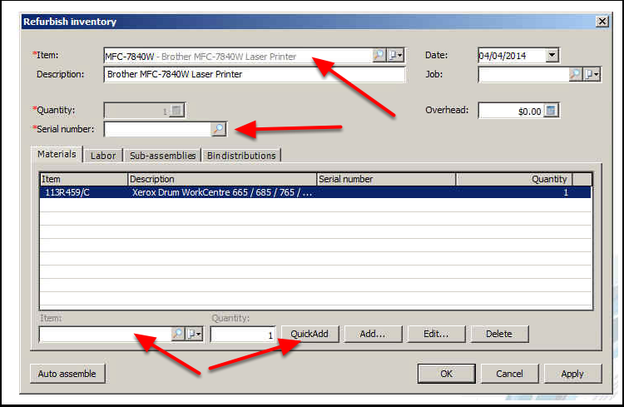Click materials Item entry field at bottom
The height and width of the screenshot is (407, 624).
point(105,334)
